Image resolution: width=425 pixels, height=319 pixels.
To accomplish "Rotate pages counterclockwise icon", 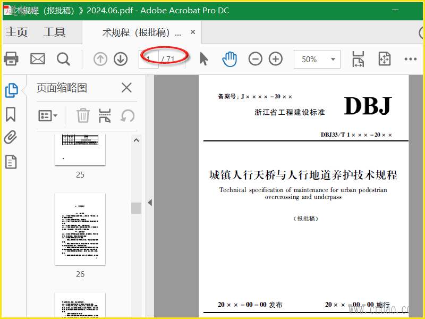I will (x=127, y=115).
